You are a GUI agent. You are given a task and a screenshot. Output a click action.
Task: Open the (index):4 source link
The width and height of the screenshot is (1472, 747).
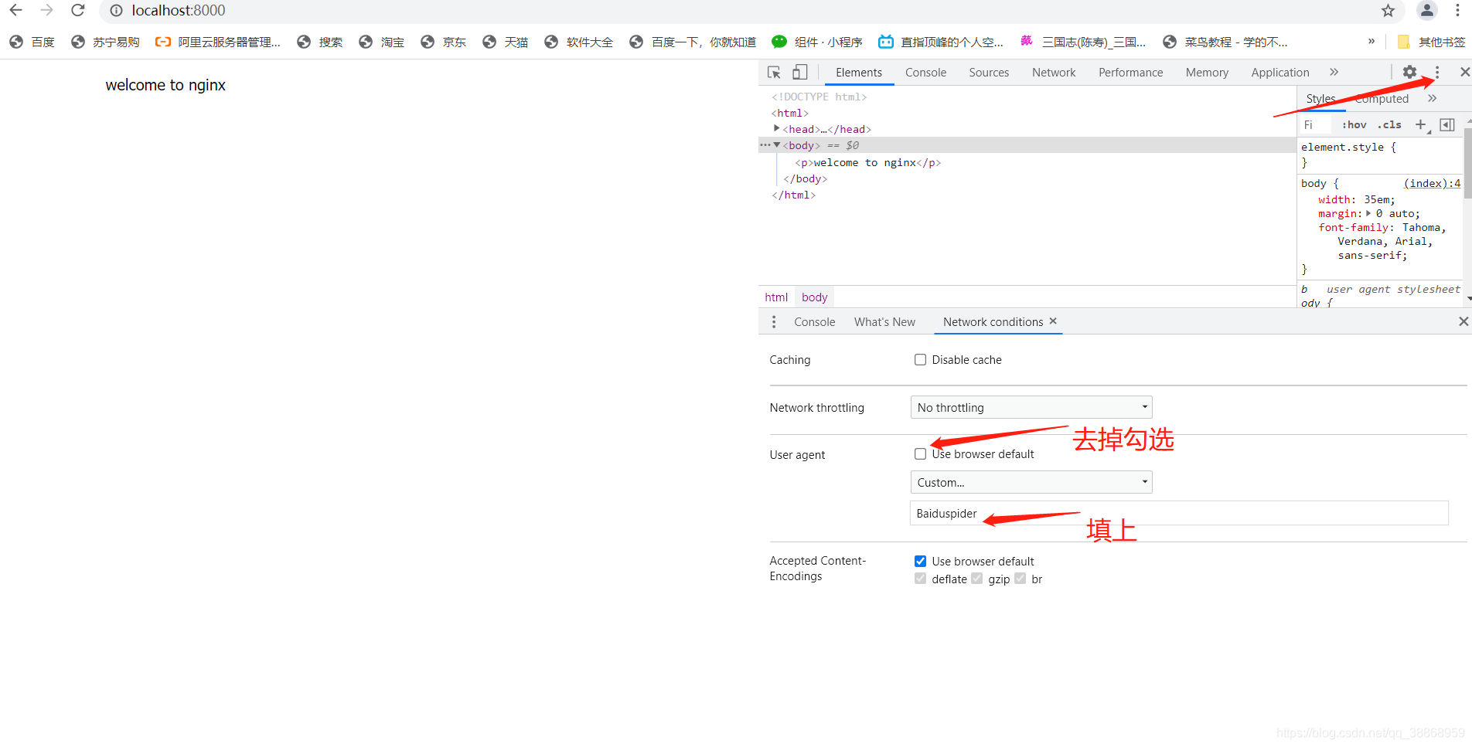(1432, 184)
